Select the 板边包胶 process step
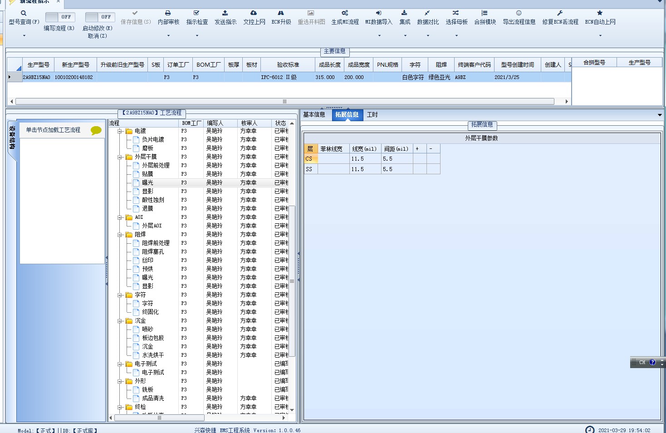Screen dimensions: 666x433 pos(153,338)
